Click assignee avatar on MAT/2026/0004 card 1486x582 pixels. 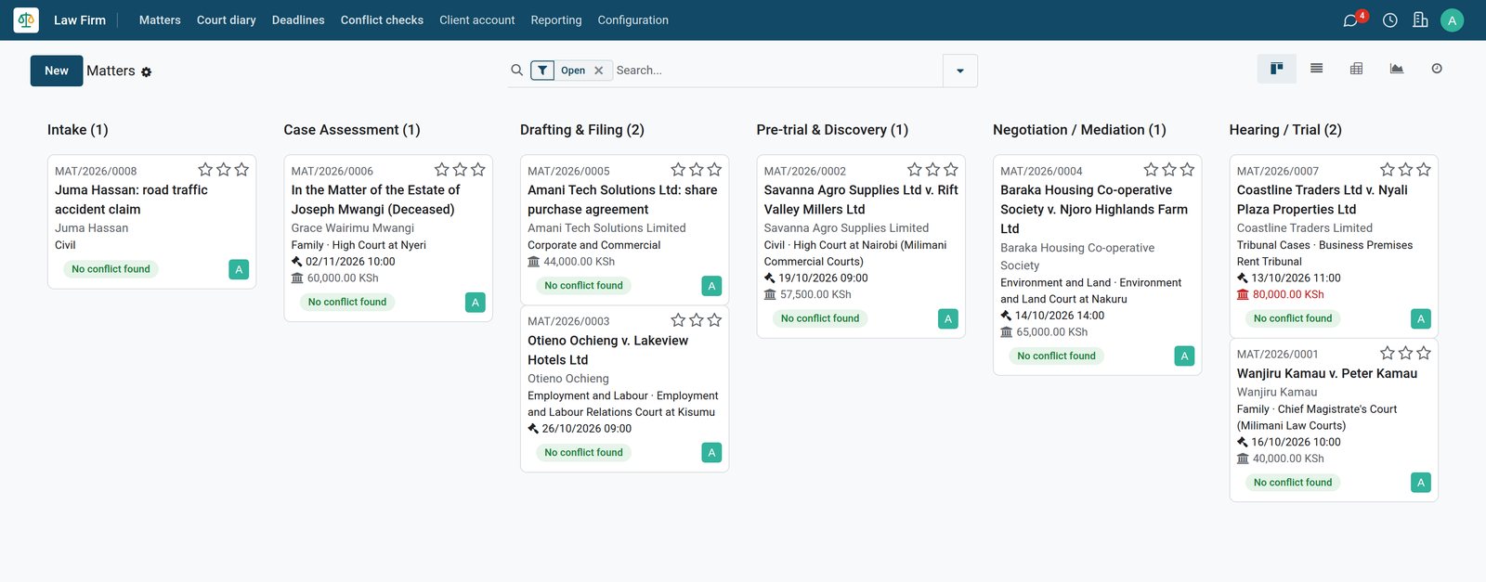click(x=1184, y=356)
